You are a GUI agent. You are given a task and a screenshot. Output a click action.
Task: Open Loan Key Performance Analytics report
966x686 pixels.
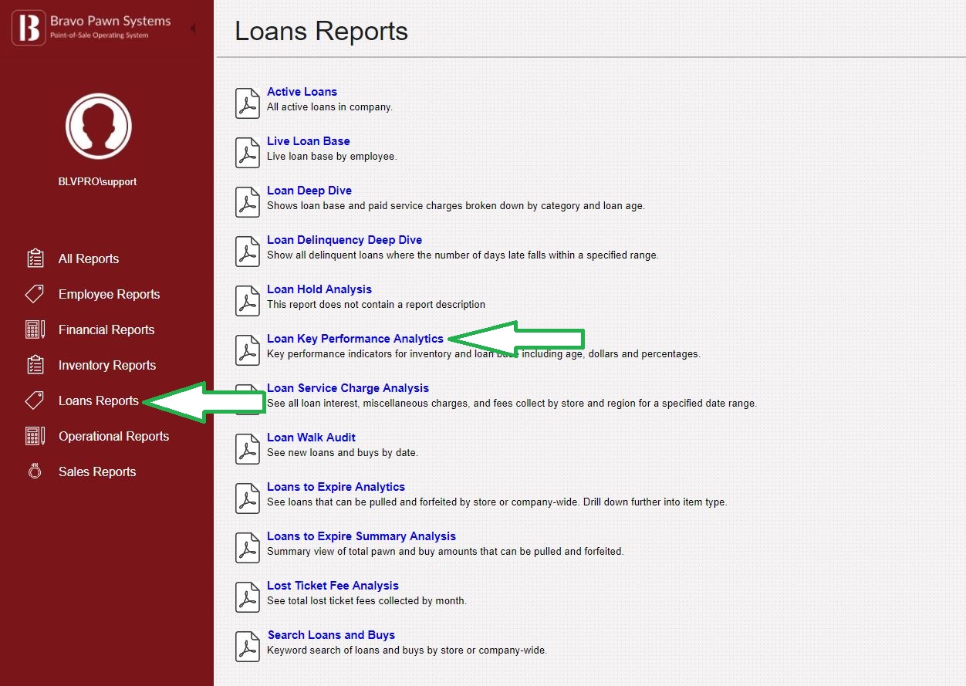pyautogui.click(x=355, y=339)
